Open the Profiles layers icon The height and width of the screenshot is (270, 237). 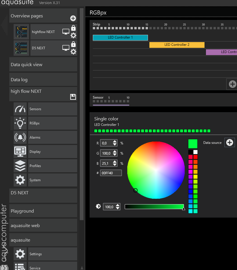[x=20, y=166]
